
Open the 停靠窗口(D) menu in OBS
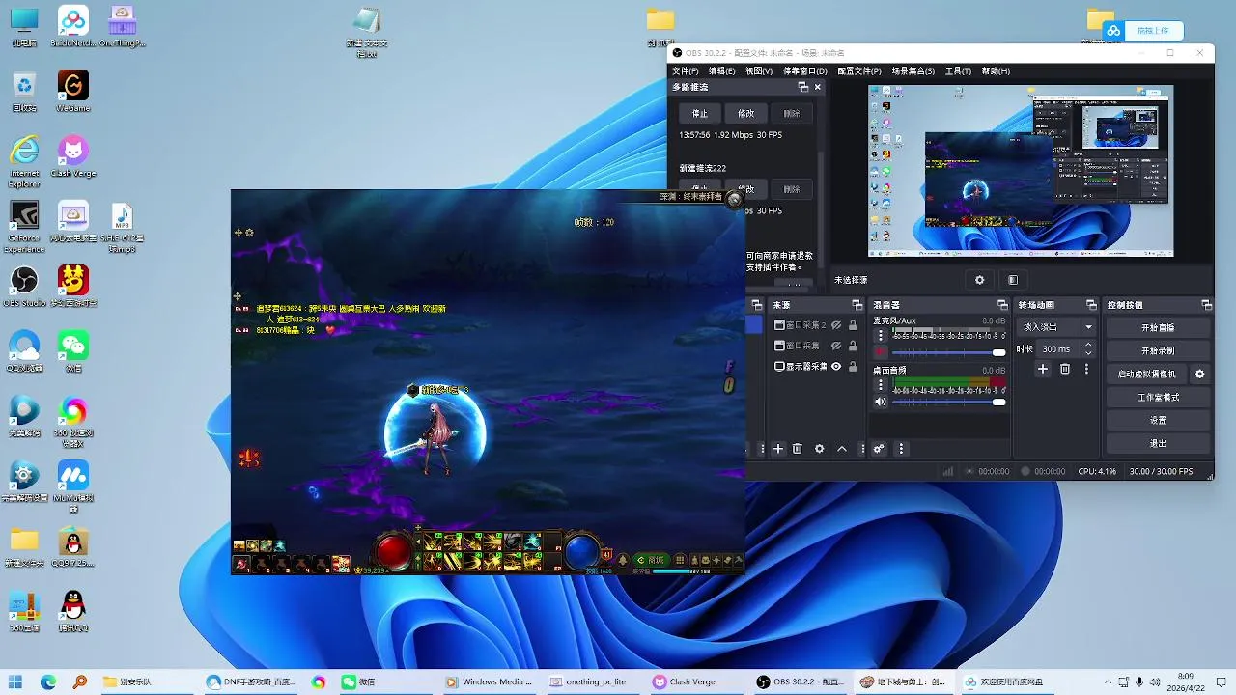(804, 71)
